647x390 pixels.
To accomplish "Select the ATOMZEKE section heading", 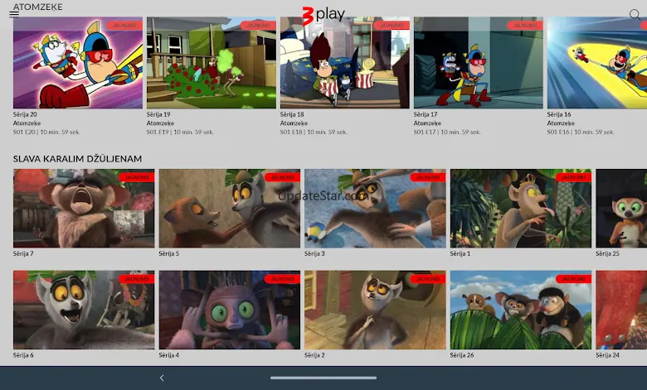I will [x=37, y=7].
